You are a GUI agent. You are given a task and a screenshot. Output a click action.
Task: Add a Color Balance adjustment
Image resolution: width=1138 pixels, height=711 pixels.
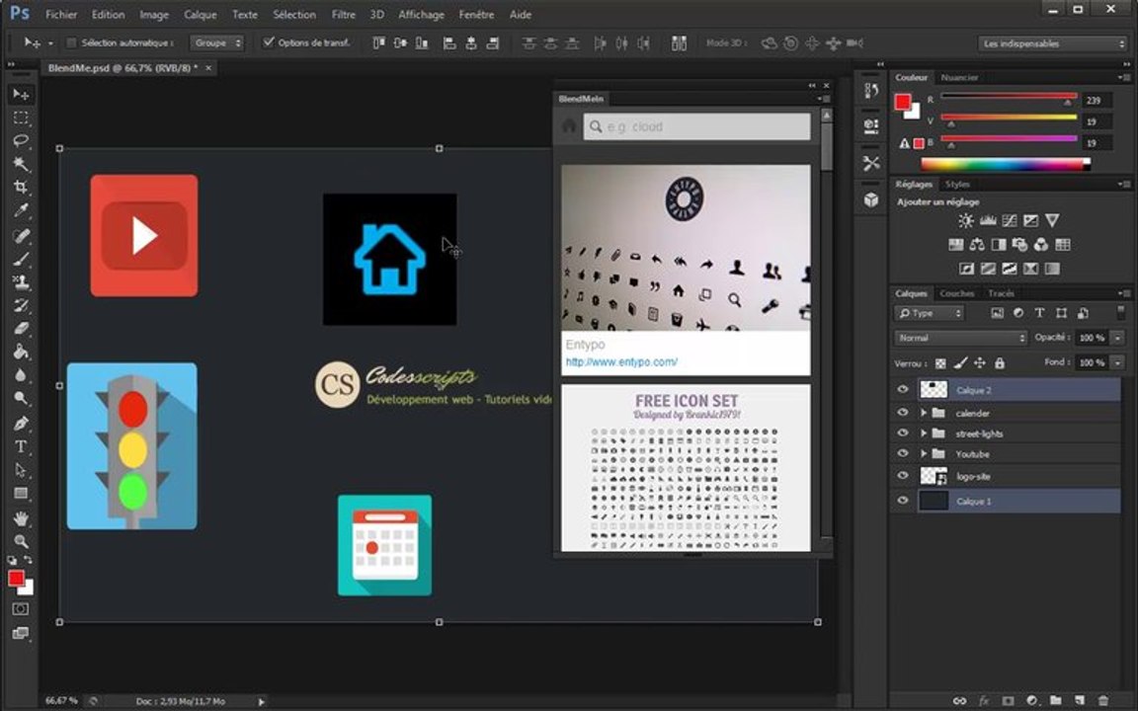(x=977, y=245)
